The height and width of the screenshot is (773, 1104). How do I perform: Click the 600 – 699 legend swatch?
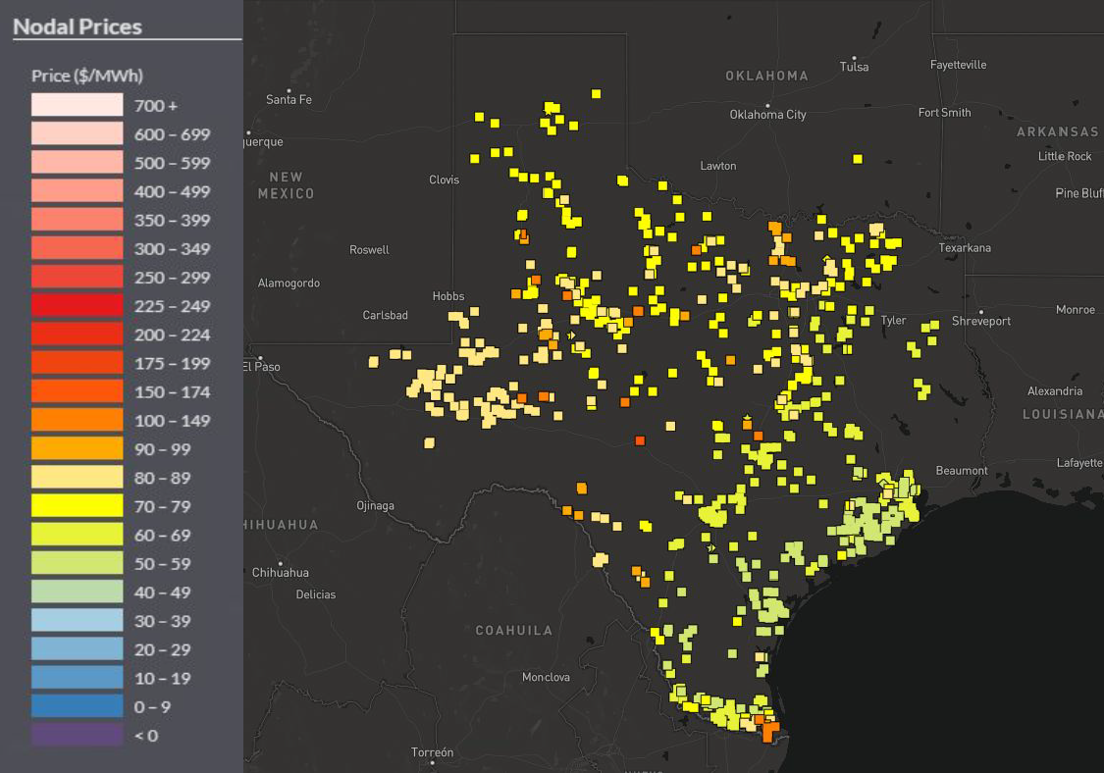pos(77,133)
